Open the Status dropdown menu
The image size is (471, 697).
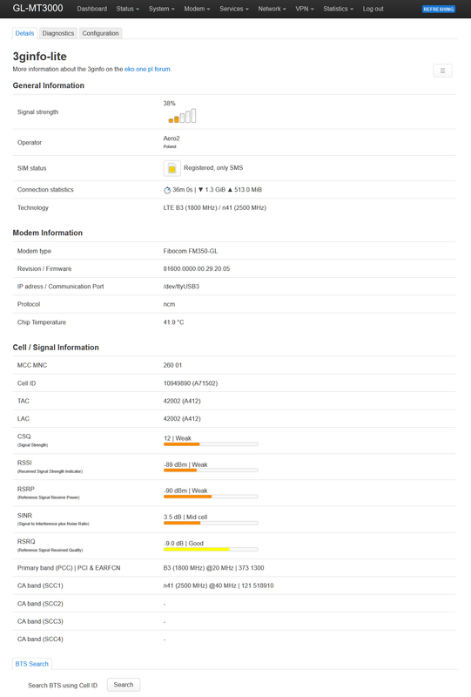tap(127, 9)
